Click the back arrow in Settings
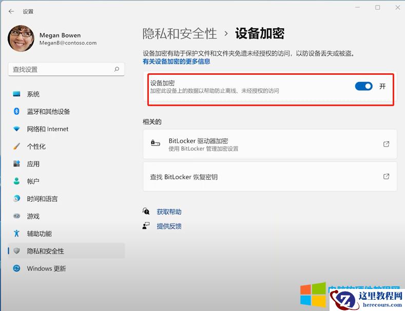The height and width of the screenshot is (311, 405). pyautogui.click(x=11, y=11)
